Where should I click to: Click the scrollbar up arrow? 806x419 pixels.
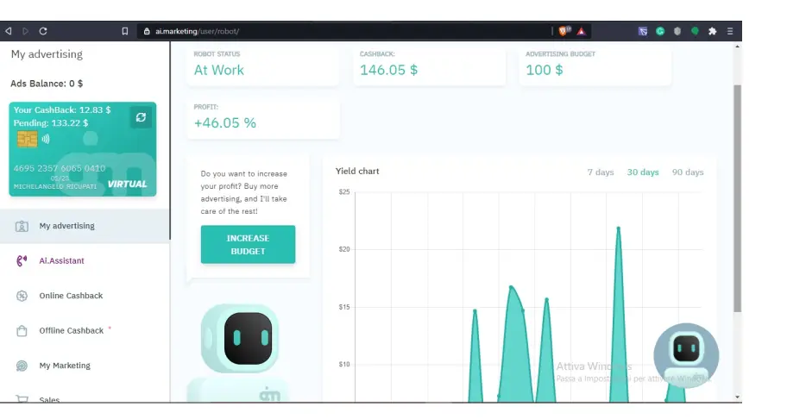pos(738,47)
